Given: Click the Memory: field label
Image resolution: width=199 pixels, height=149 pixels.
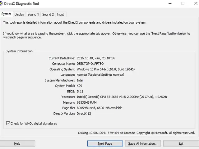Looking at the screenshot, I should coord(69,102).
